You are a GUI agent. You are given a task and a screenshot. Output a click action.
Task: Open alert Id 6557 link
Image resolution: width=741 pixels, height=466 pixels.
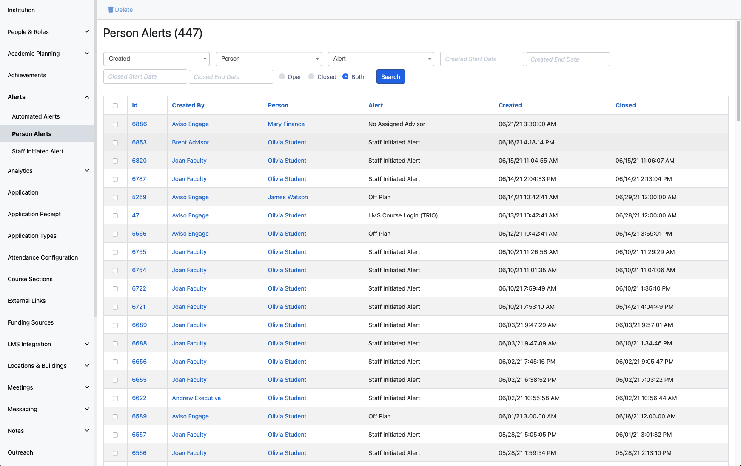tap(139, 435)
